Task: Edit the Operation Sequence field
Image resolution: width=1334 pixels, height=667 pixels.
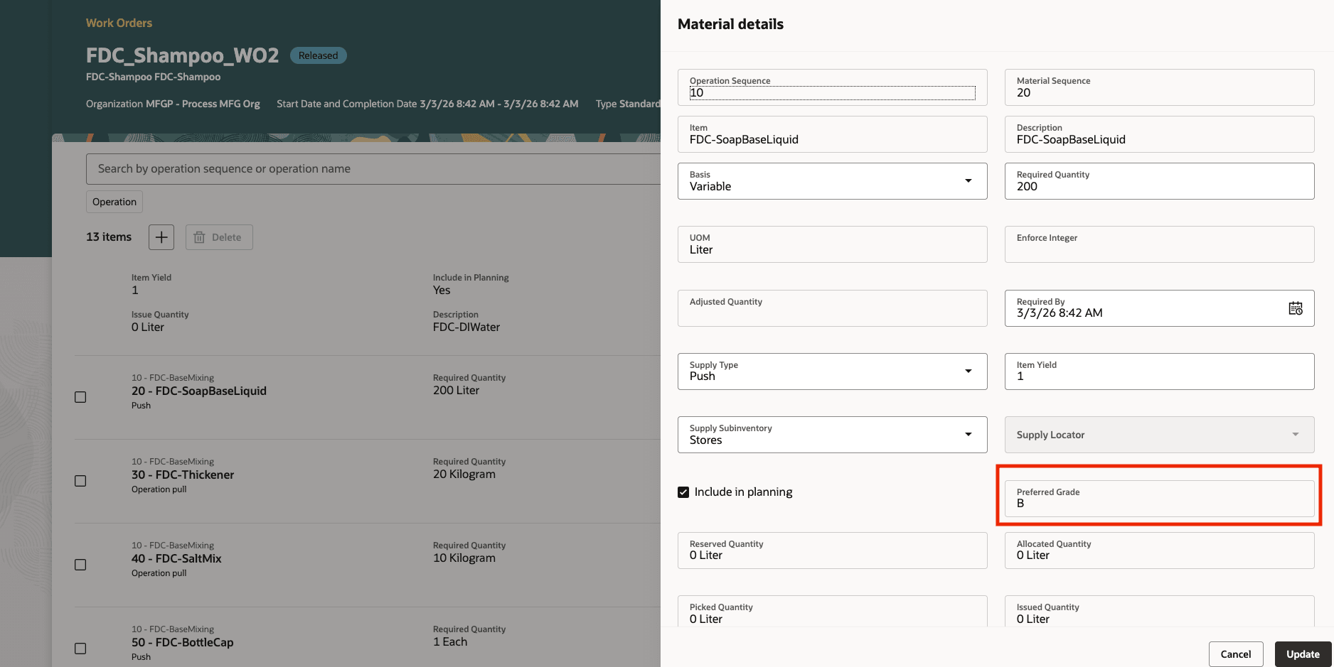Action: click(832, 87)
